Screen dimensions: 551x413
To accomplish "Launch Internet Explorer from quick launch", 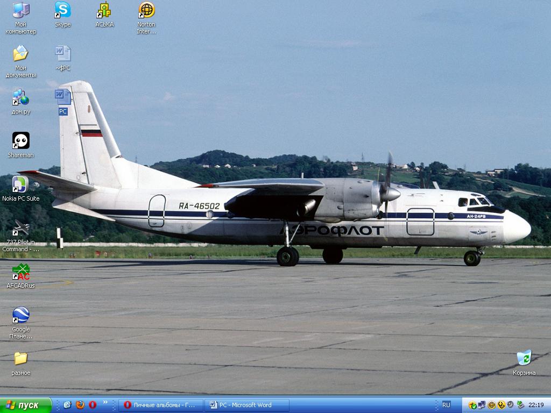I will click(67, 405).
